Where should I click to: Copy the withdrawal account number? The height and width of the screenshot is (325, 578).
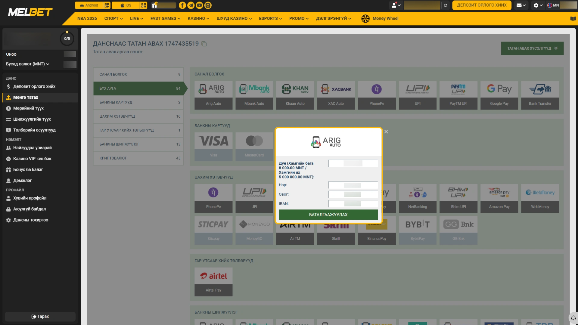click(204, 44)
